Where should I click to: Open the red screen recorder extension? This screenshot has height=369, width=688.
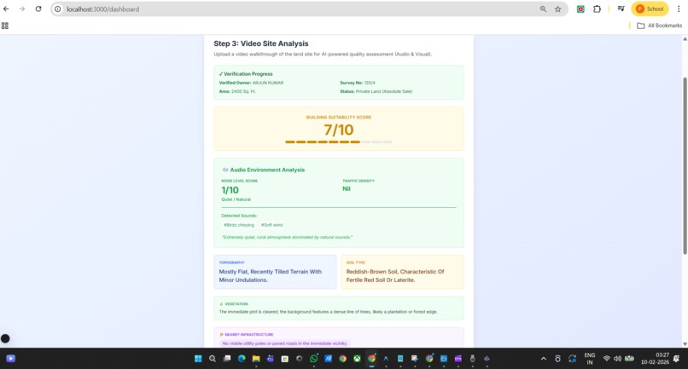(x=580, y=9)
